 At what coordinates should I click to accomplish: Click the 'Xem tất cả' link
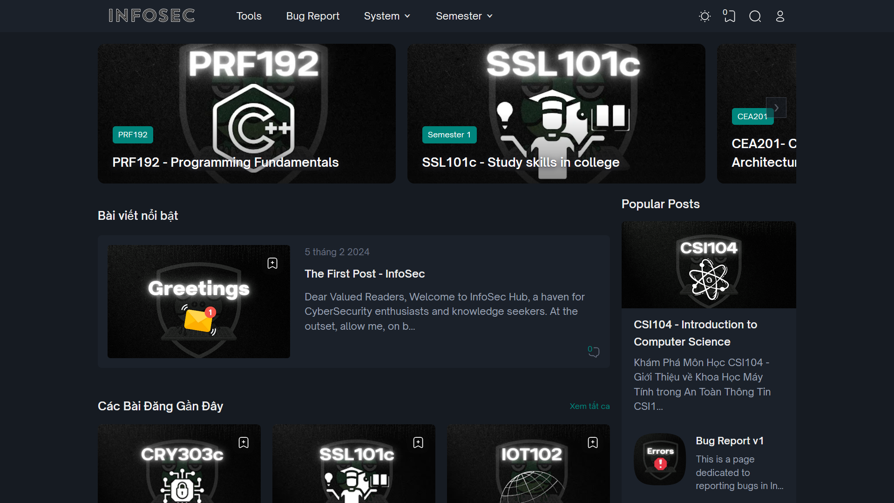coord(589,406)
